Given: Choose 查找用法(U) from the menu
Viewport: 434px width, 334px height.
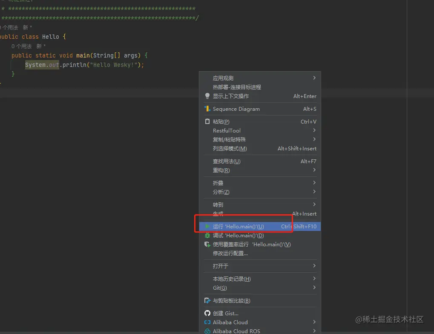Looking at the screenshot, I should point(260,161).
